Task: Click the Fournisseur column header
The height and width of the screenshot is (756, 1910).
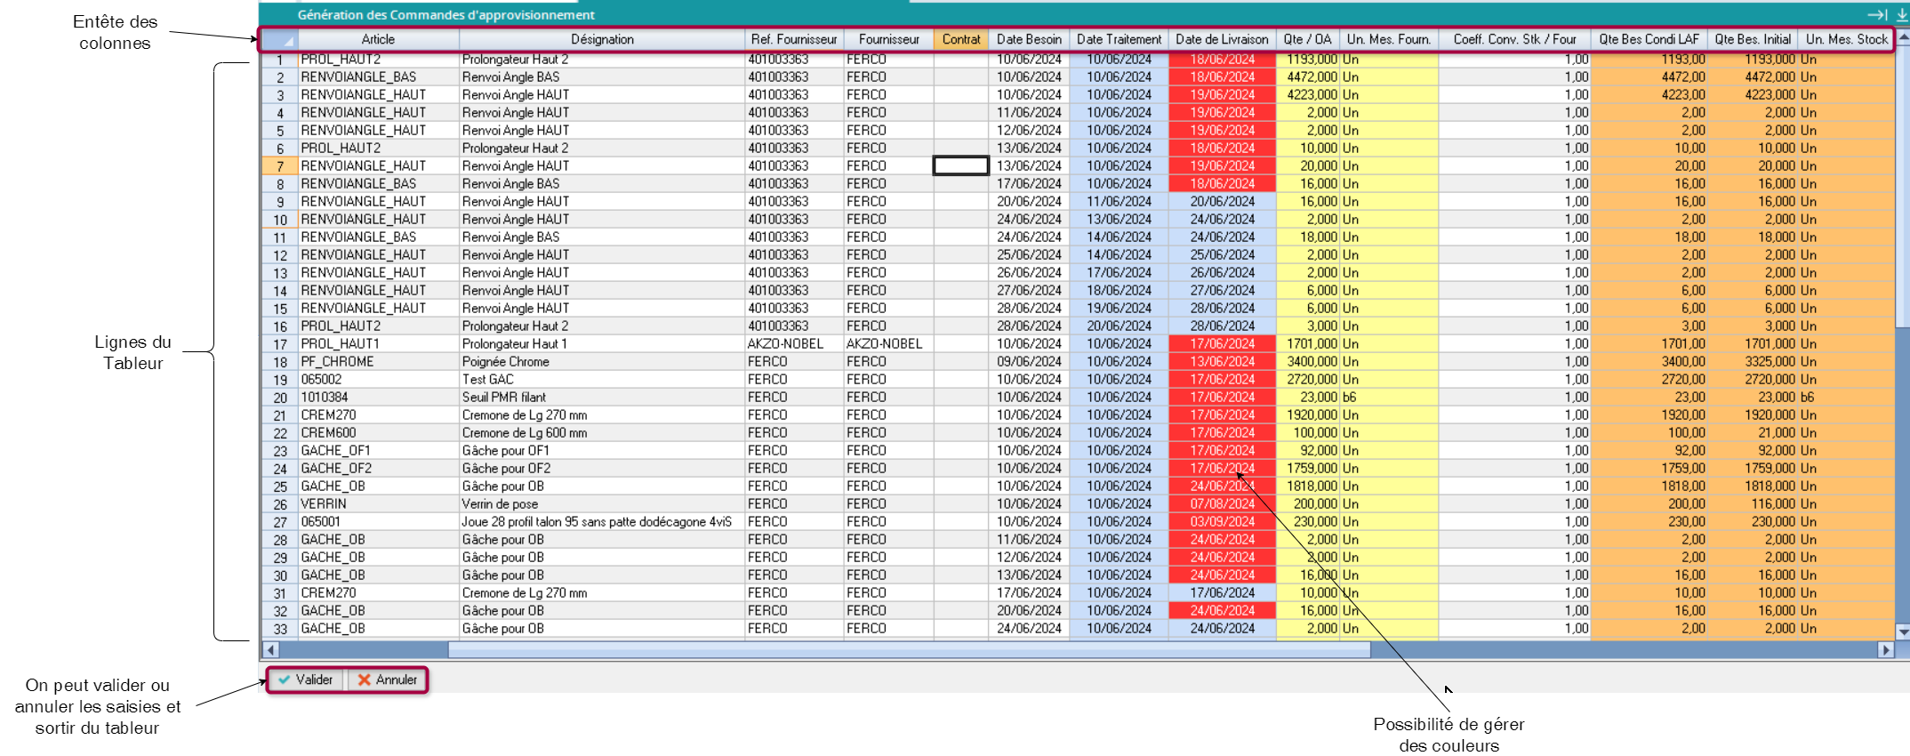Action: 888,40
